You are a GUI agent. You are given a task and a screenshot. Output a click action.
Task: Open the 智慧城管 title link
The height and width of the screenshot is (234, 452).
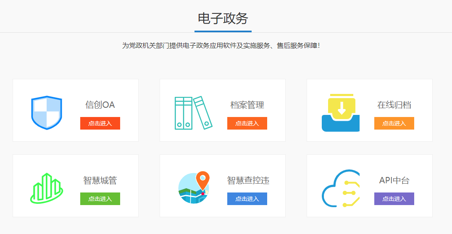click(100, 180)
